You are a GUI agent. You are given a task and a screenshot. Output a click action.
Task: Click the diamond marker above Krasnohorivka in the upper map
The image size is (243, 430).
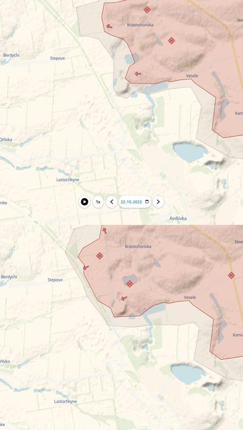[x=147, y=10]
